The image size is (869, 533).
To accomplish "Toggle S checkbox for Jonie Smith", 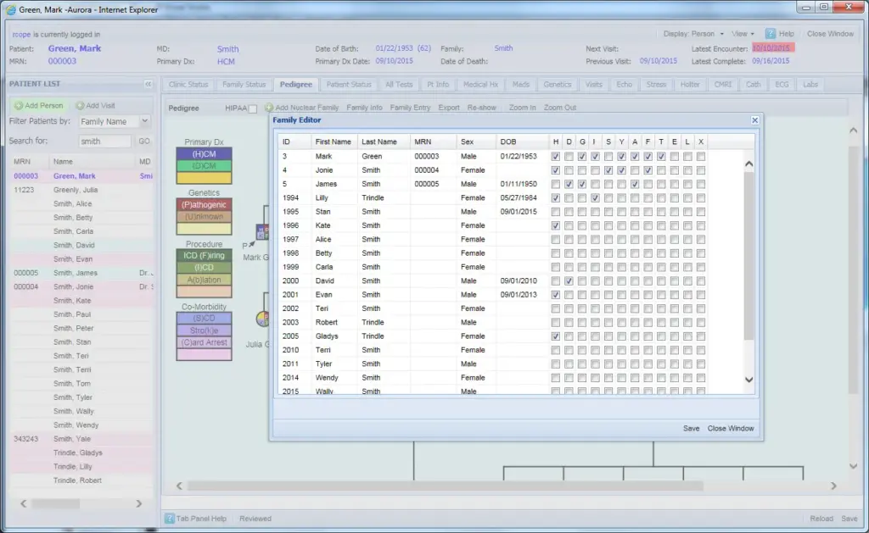I will [608, 170].
